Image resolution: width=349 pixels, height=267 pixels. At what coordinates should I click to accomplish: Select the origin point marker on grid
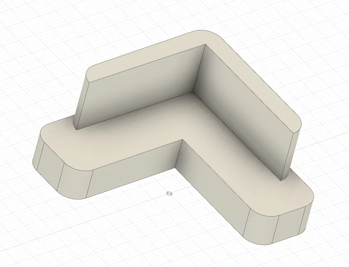(169, 194)
